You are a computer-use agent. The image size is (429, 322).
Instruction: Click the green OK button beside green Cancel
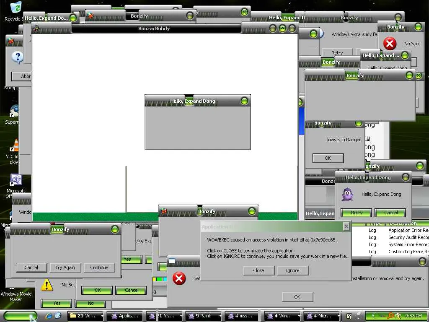point(97,290)
